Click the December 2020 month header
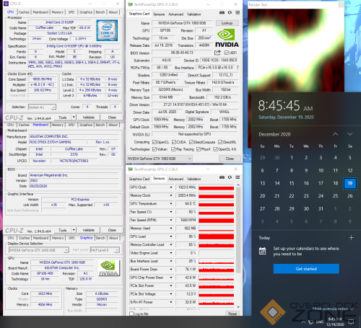This screenshot has height=328, width=361. [x=274, y=134]
